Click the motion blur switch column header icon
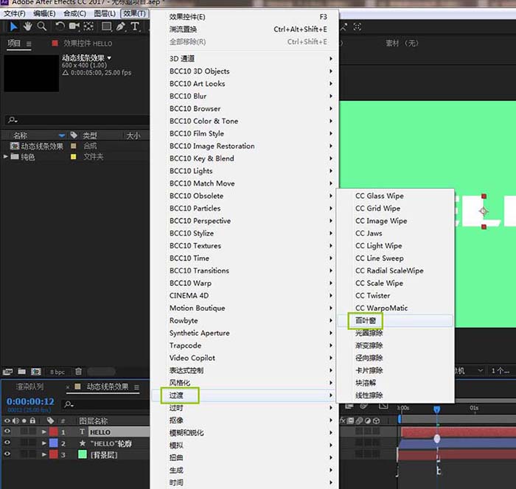 360,421
